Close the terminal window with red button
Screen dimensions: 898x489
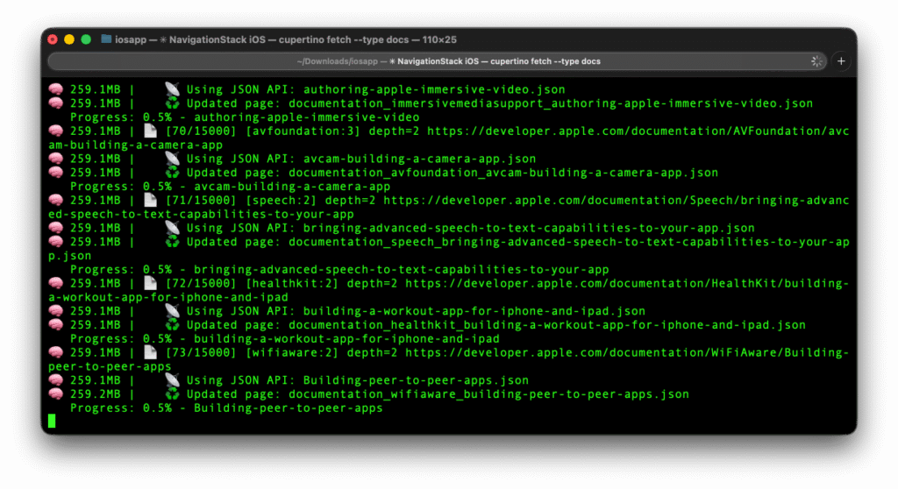coord(53,39)
